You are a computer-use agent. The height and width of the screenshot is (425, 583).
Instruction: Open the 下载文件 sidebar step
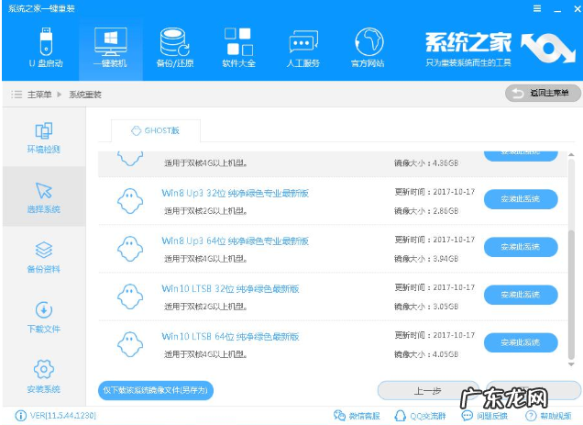pos(44,318)
